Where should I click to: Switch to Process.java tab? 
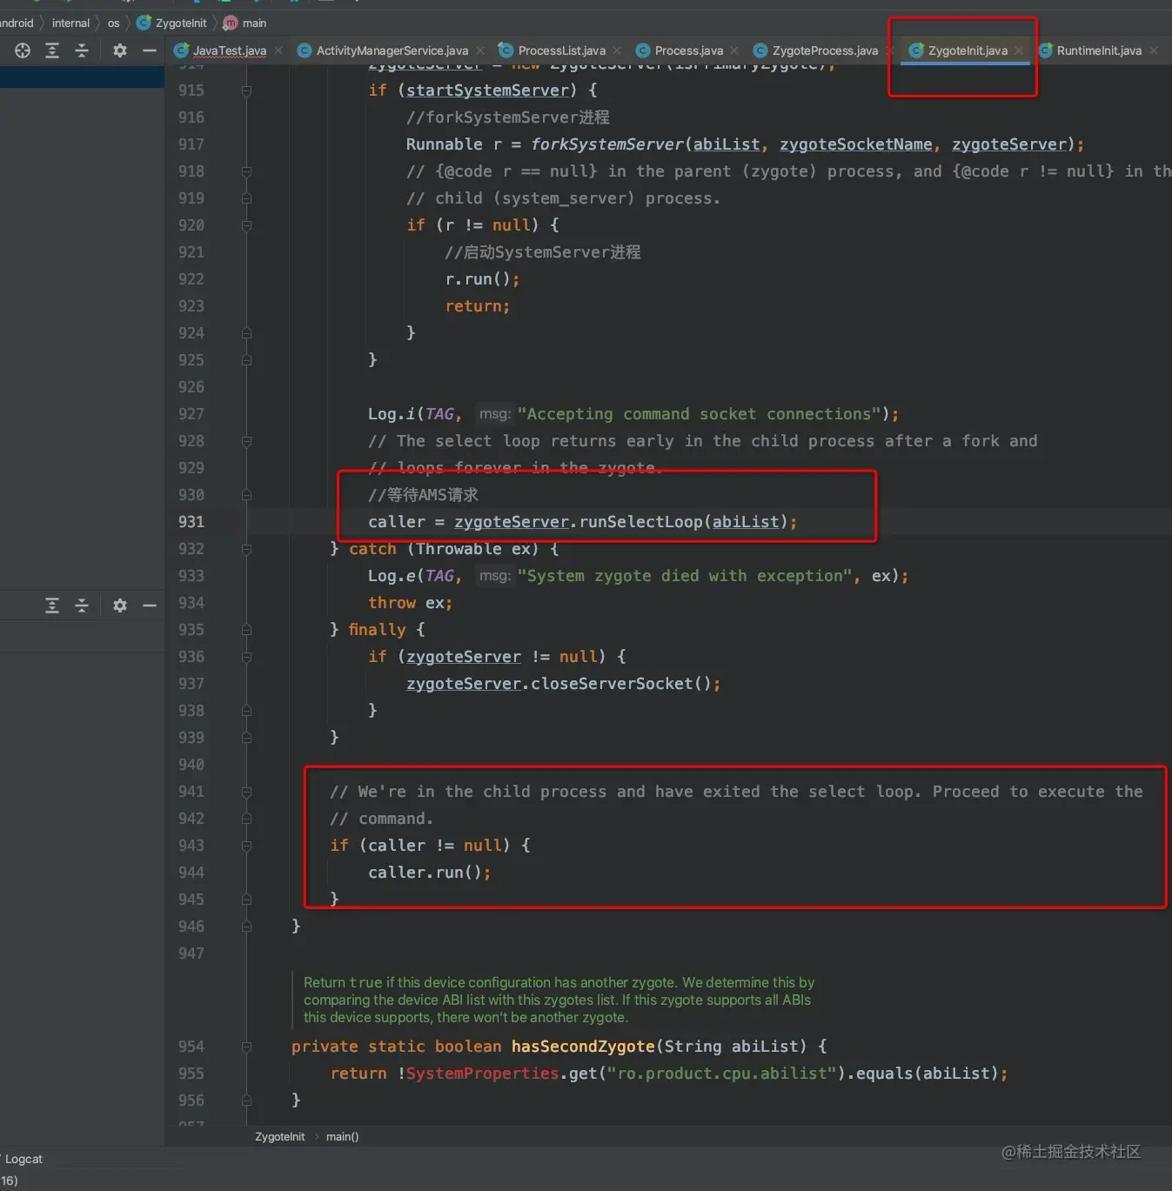(688, 50)
